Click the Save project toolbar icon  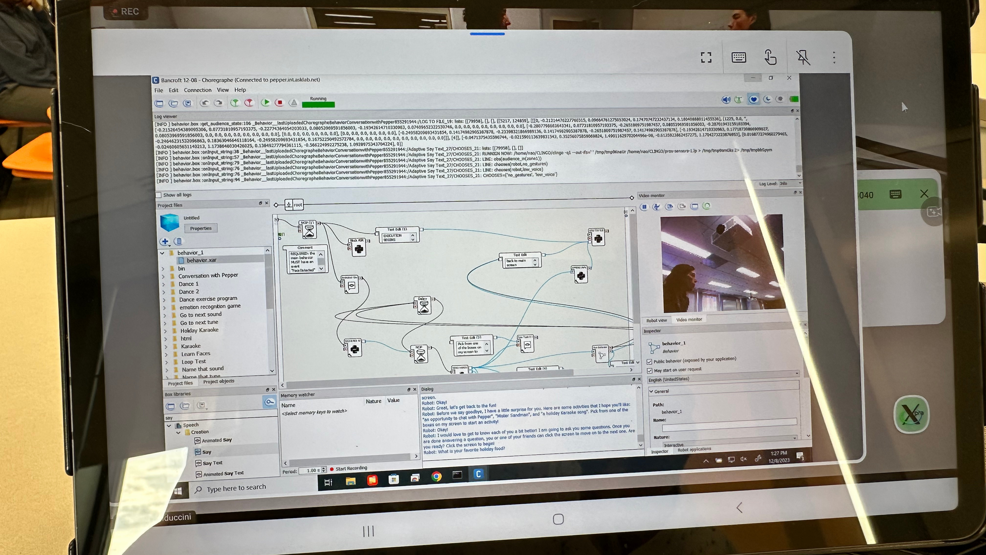(x=187, y=103)
